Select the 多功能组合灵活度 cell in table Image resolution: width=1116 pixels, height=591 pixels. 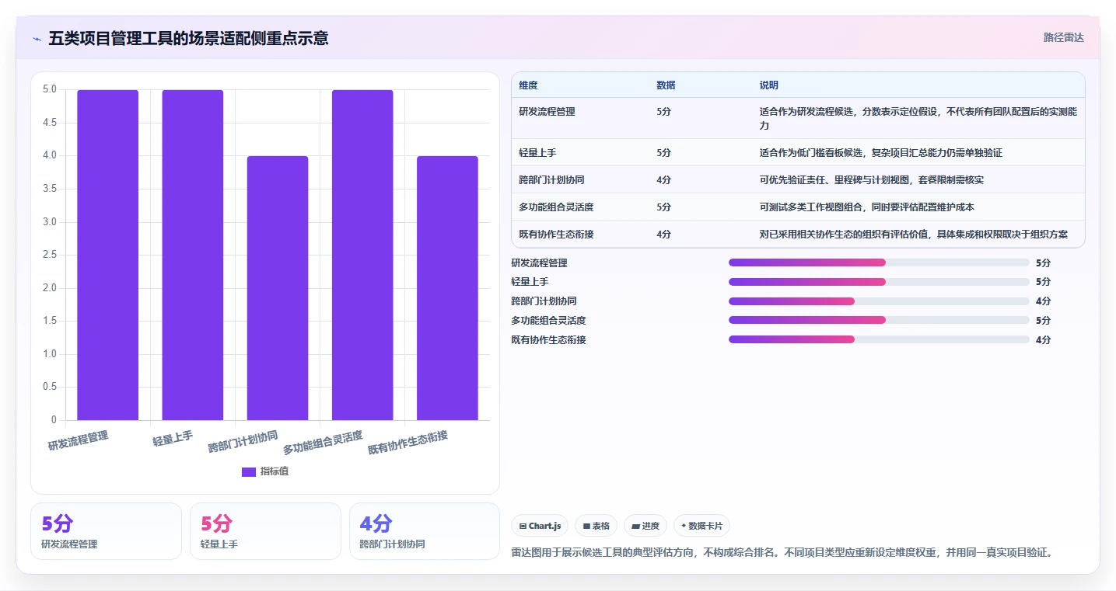point(556,207)
